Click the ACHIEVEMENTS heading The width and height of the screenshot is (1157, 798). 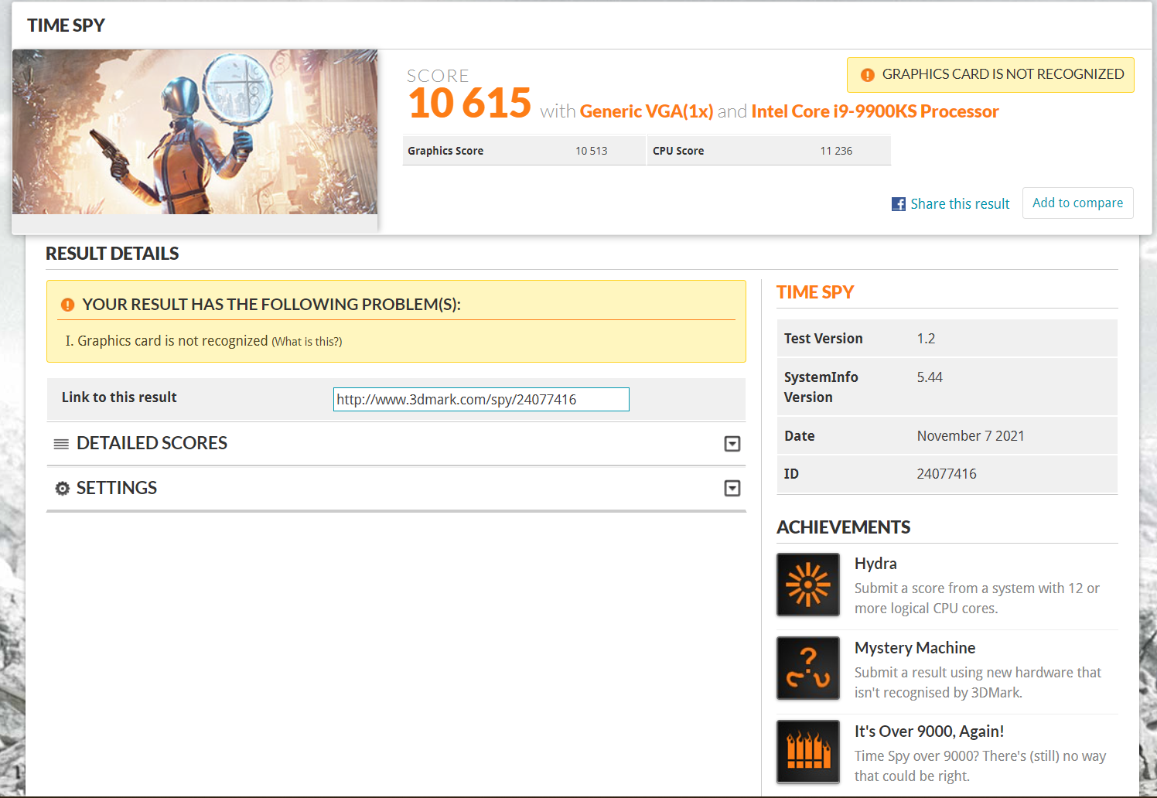click(x=843, y=527)
